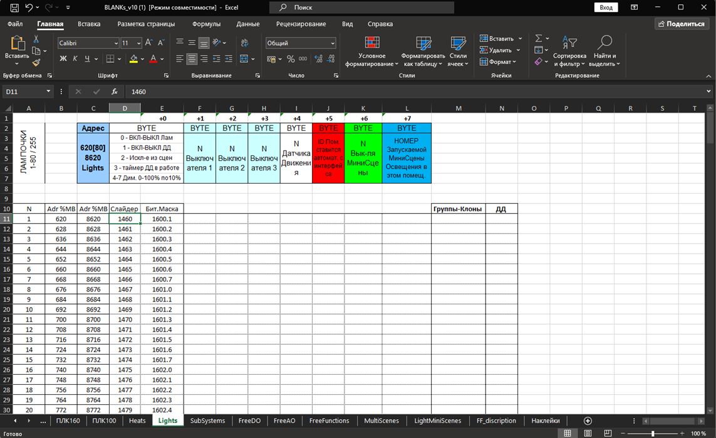Screen dimensions: 716x438
Task: Toggle center horizontal alignment
Action: coord(192,59)
